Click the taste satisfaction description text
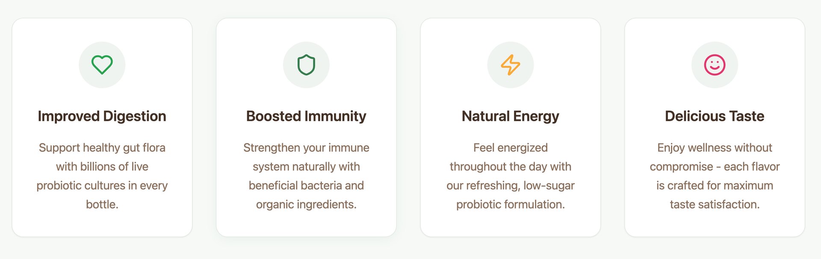 pyautogui.click(x=715, y=176)
